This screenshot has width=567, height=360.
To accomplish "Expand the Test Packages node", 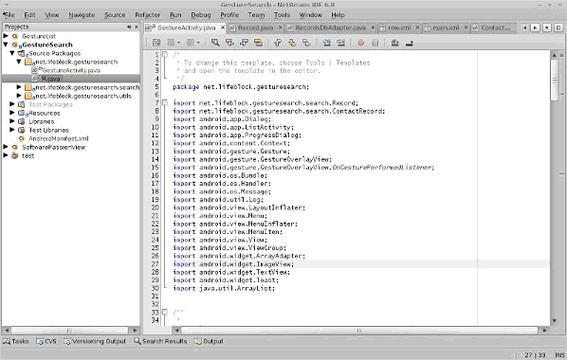I will click(x=12, y=104).
